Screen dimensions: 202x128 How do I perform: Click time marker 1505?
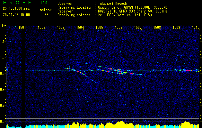(x=99, y=27)
